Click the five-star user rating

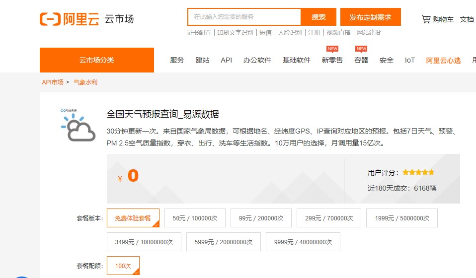[x=418, y=172]
